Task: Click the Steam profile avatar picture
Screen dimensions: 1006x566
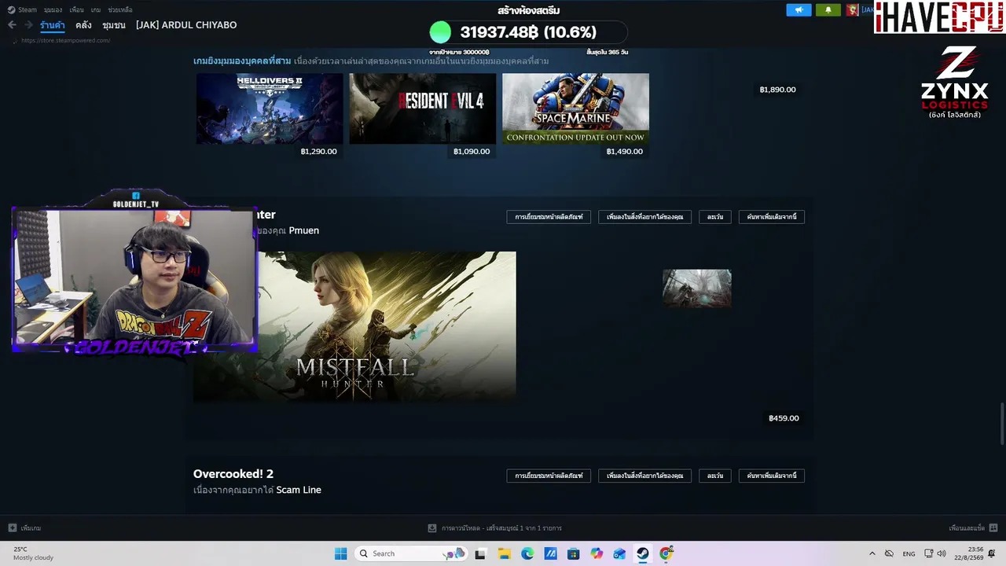Action: click(852, 10)
